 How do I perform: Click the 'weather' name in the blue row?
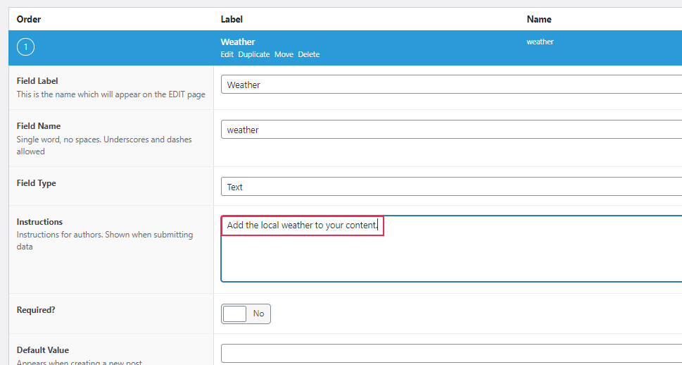tap(540, 42)
